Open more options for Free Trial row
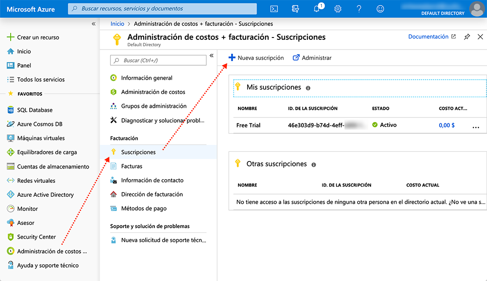487x281 pixels. [x=476, y=127]
